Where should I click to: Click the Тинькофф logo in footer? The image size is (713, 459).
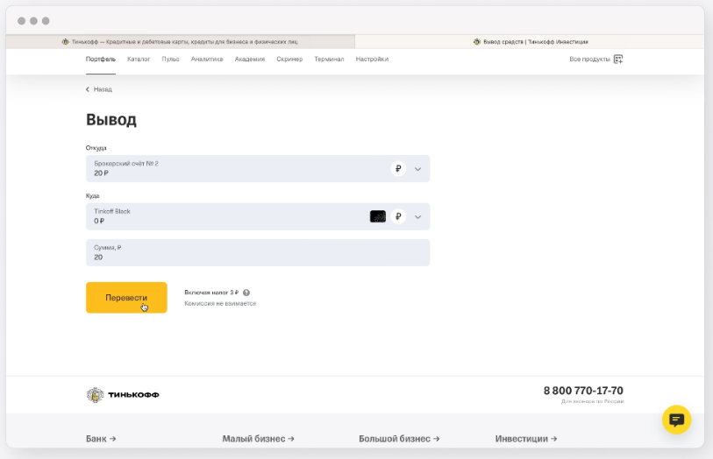(x=123, y=395)
